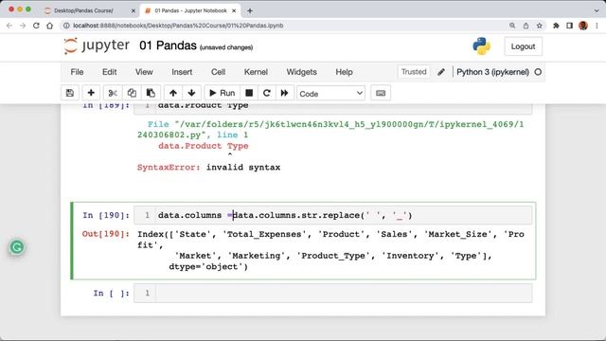Open cell type Code dropdown
Viewport: 606px width, 341px height.
click(x=330, y=94)
